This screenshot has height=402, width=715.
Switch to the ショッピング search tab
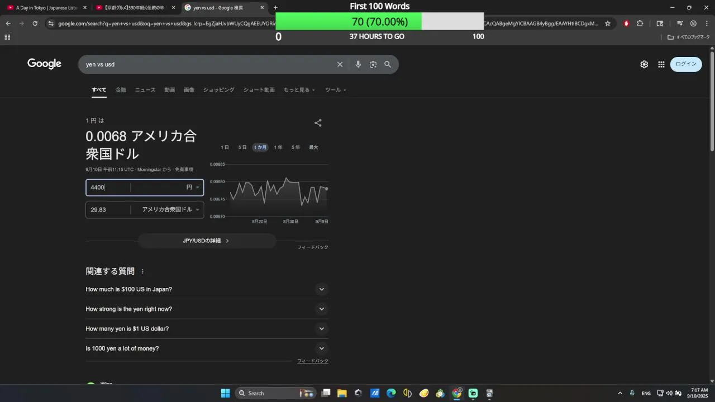pyautogui.click(x=218, y=90)
